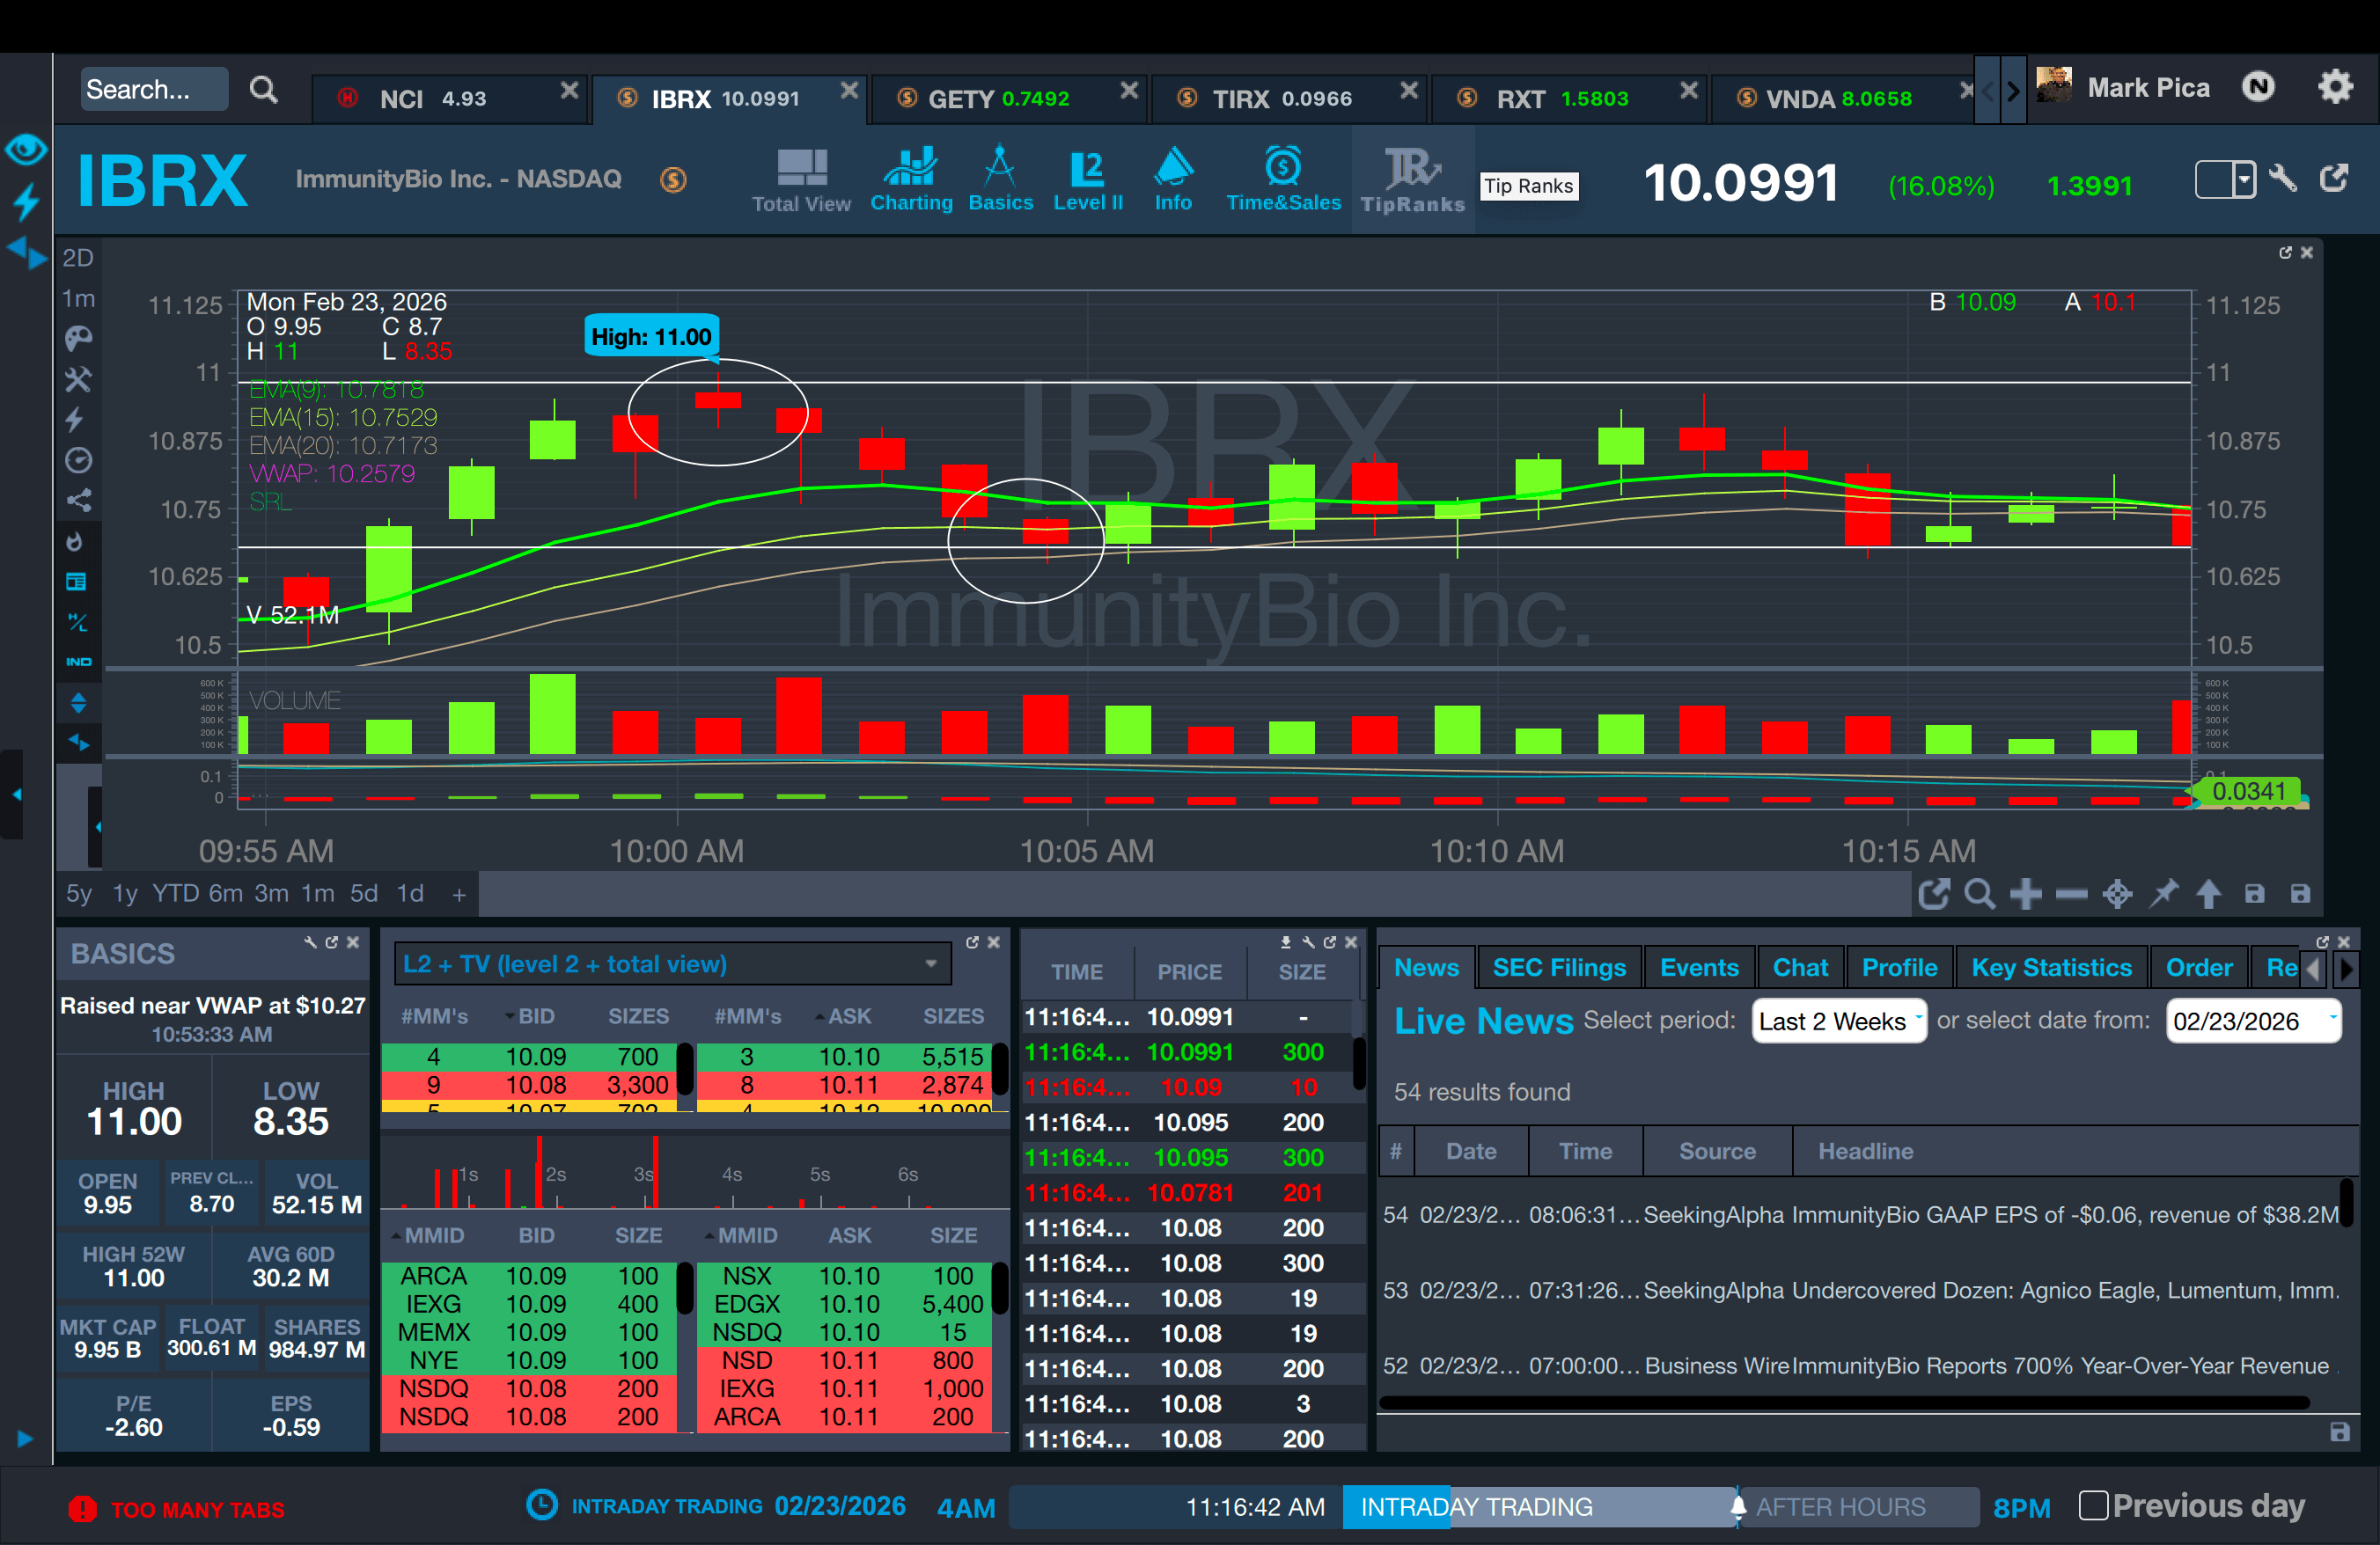Viewport: 2380px width, 1545px height.
Task: Select the 5d chart range button
Action: click(x=363, y=892)
